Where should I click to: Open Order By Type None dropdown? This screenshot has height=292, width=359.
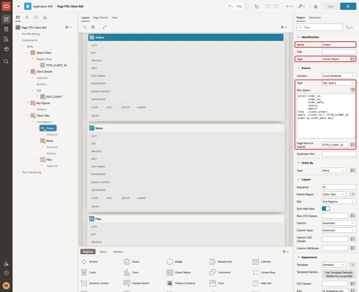click(x=334, y=170)
